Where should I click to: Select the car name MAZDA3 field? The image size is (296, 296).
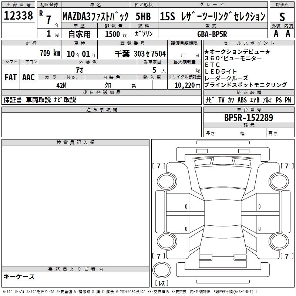point(95,16)
